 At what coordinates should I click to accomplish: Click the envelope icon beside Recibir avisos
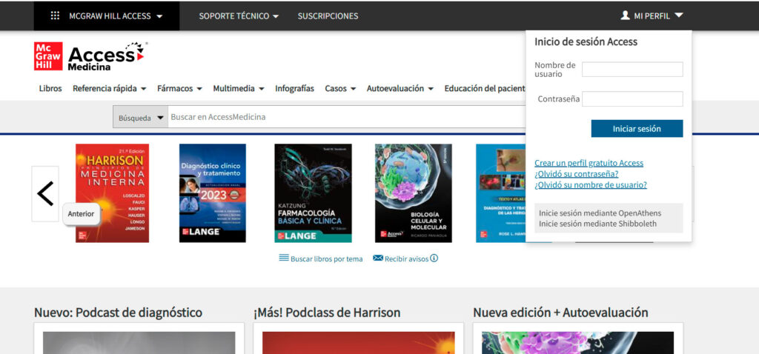coord(378,258)
